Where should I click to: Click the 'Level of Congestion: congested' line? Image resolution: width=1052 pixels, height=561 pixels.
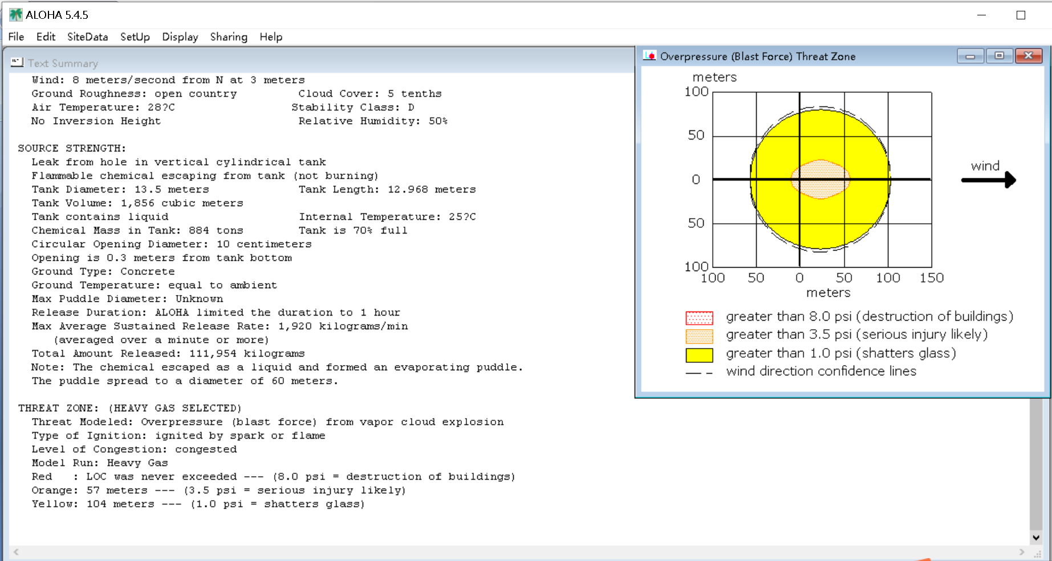pos(134,449)
